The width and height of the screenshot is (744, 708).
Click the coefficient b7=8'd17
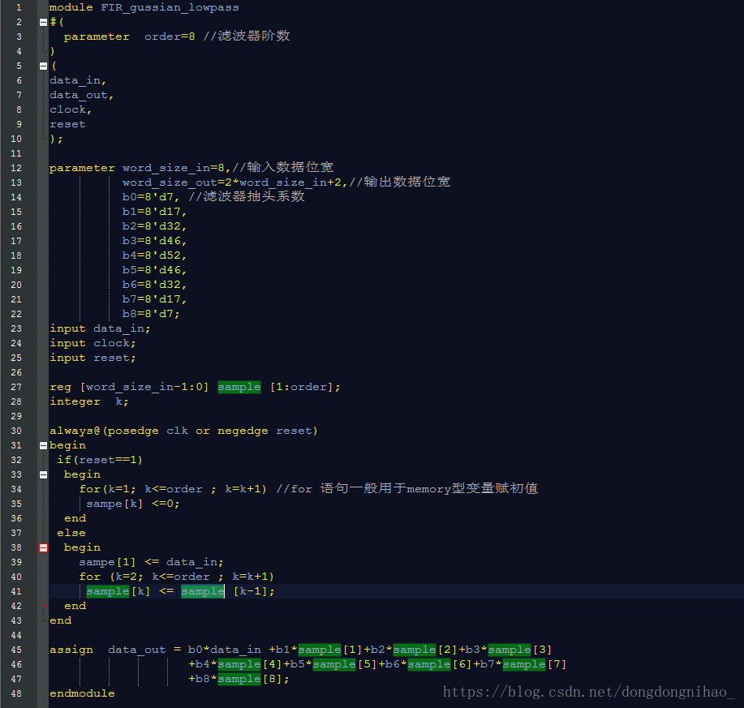pos(152,299)
